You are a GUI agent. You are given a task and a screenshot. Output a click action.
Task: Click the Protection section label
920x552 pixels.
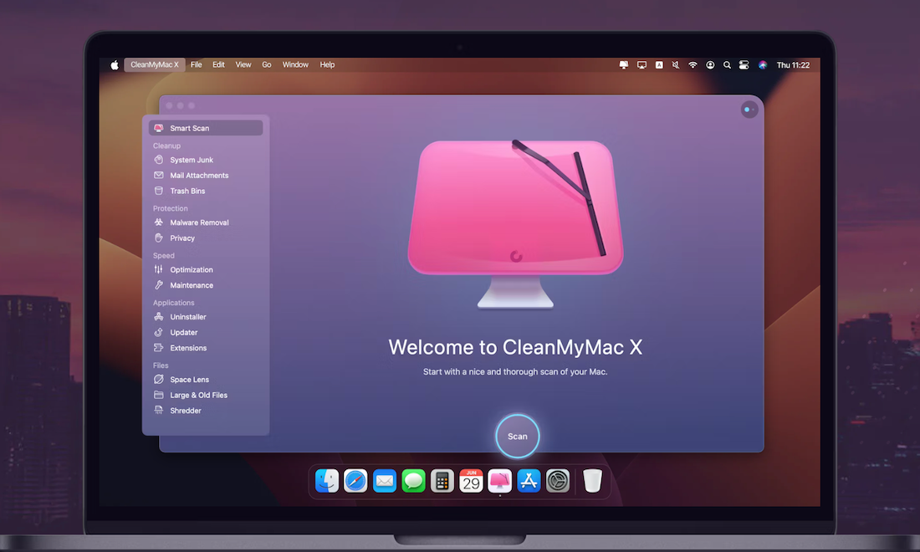[170, 208]
